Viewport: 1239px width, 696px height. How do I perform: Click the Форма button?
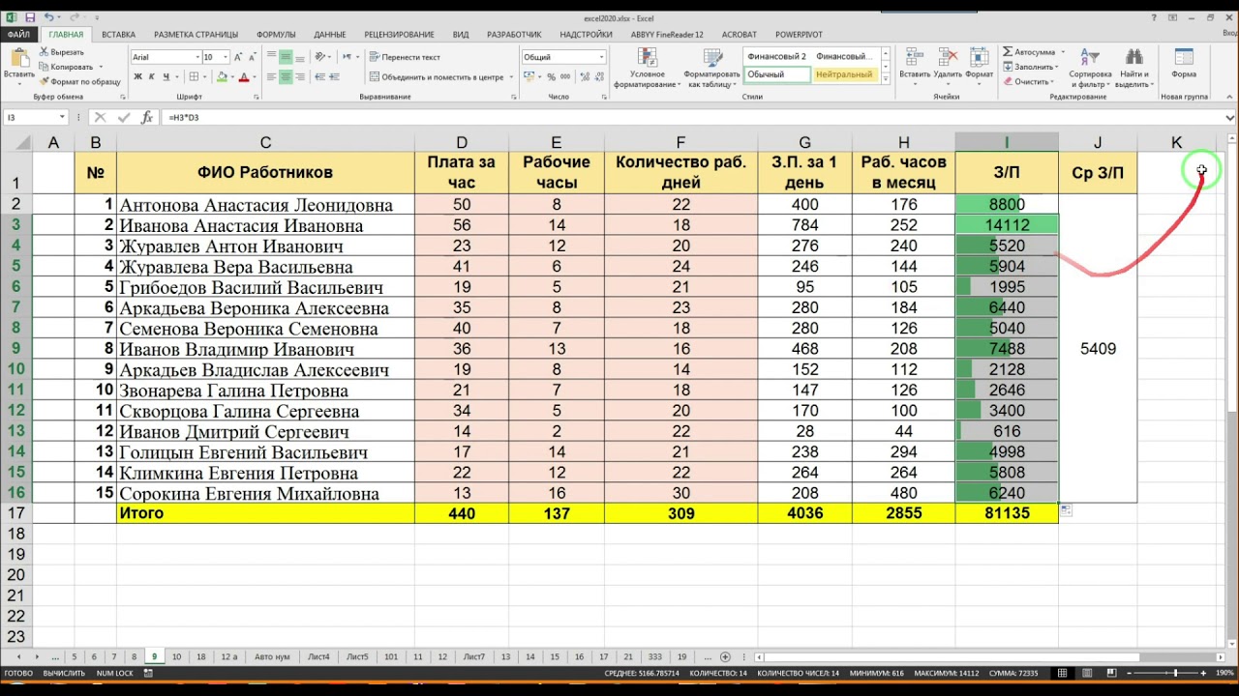pyautogui.click(x=1184, y=64)
